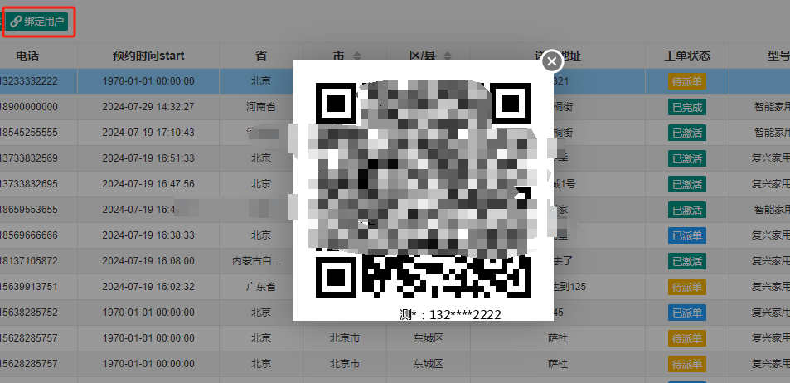Select phone number 13733832569
The height and width of the screenshot is (383, 790).
pos(29,158)
